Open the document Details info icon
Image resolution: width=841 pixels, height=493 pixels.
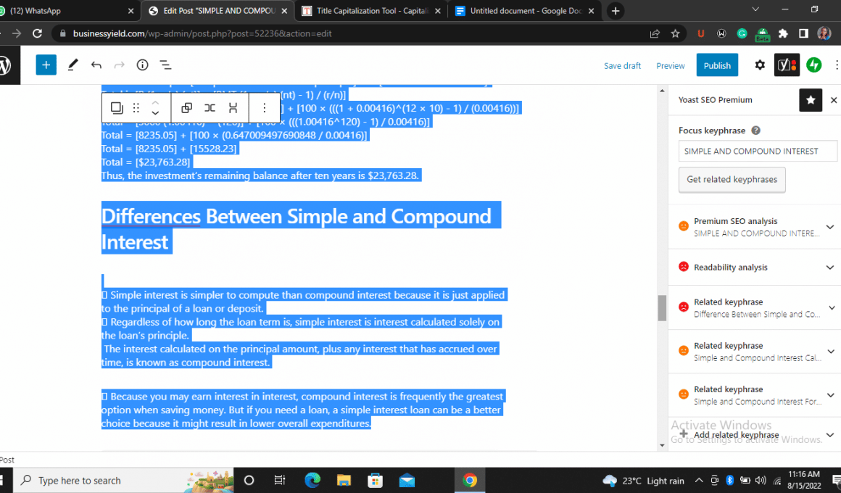[x=142, y=65]
